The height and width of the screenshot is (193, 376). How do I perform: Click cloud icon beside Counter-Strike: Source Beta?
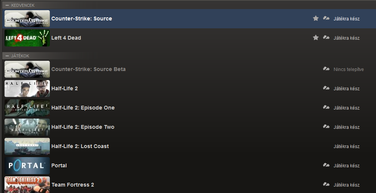tap(326, 69)
